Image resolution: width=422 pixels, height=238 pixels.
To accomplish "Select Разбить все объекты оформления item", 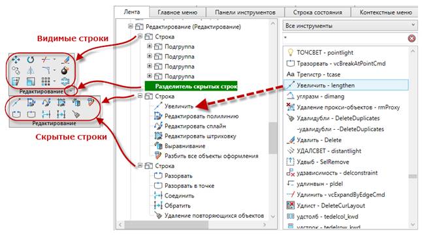I will coord(211,156).
